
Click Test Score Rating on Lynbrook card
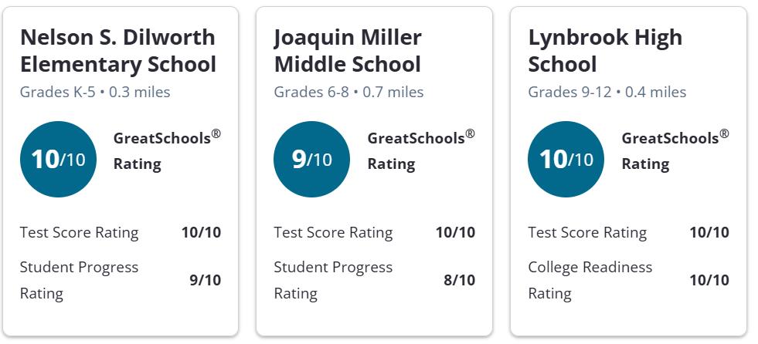587,233
